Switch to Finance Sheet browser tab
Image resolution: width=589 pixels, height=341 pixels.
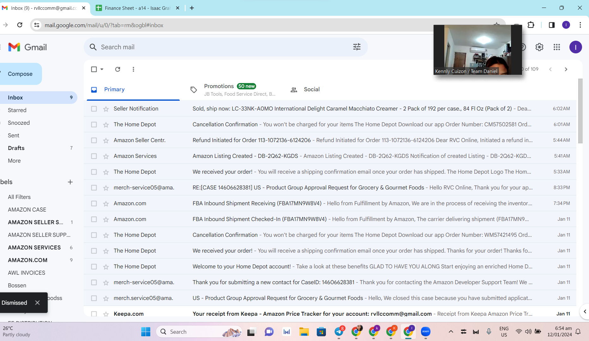click(x=137, y=8)
